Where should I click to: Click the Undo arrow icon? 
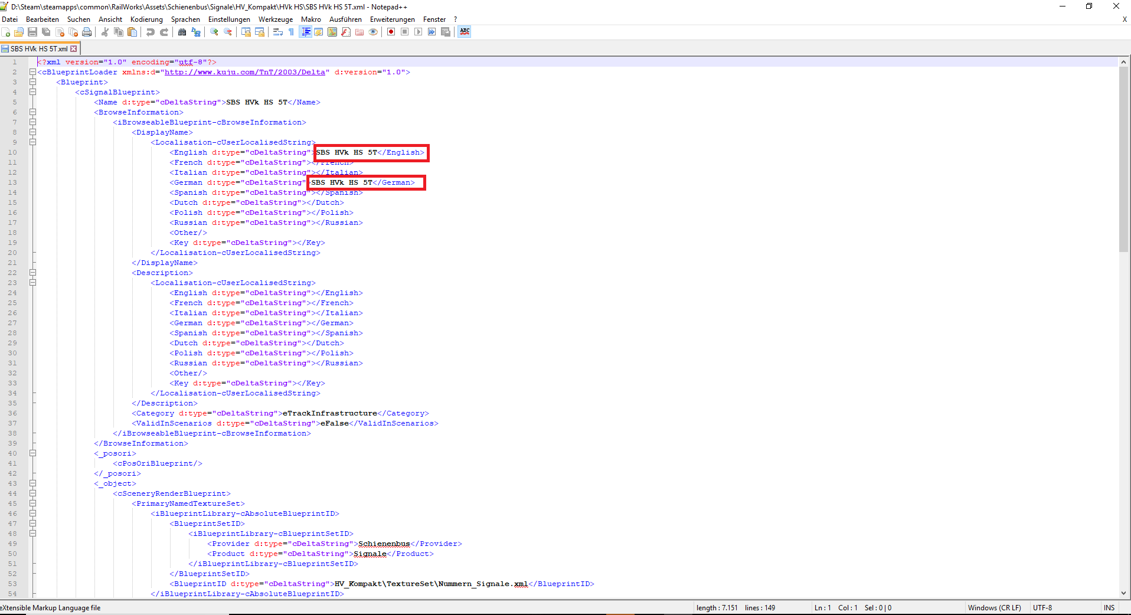(x=151, y=32)
